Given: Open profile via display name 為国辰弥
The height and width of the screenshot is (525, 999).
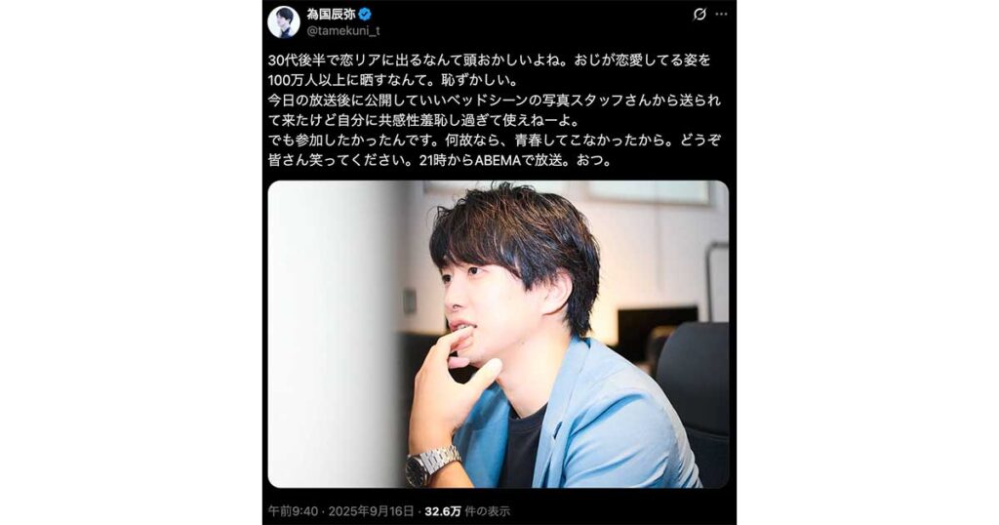Looking at the screenshot, I should tap(332, 14).
